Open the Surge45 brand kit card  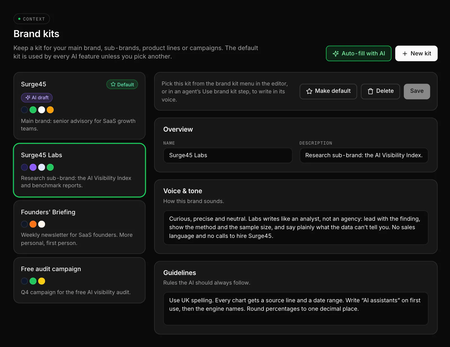coord(79,106)
